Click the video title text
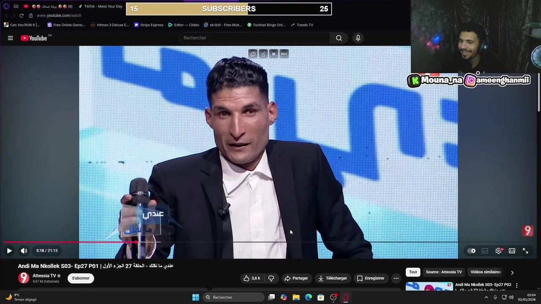Viewport: 541px width, 304px height. [96, 266]
